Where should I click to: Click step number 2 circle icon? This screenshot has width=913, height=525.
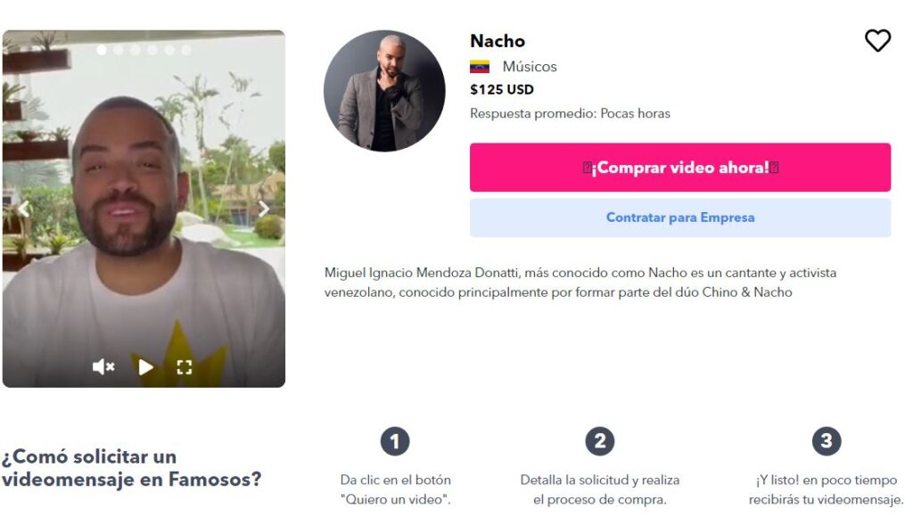pyautogui.click(x=600, y=441)
